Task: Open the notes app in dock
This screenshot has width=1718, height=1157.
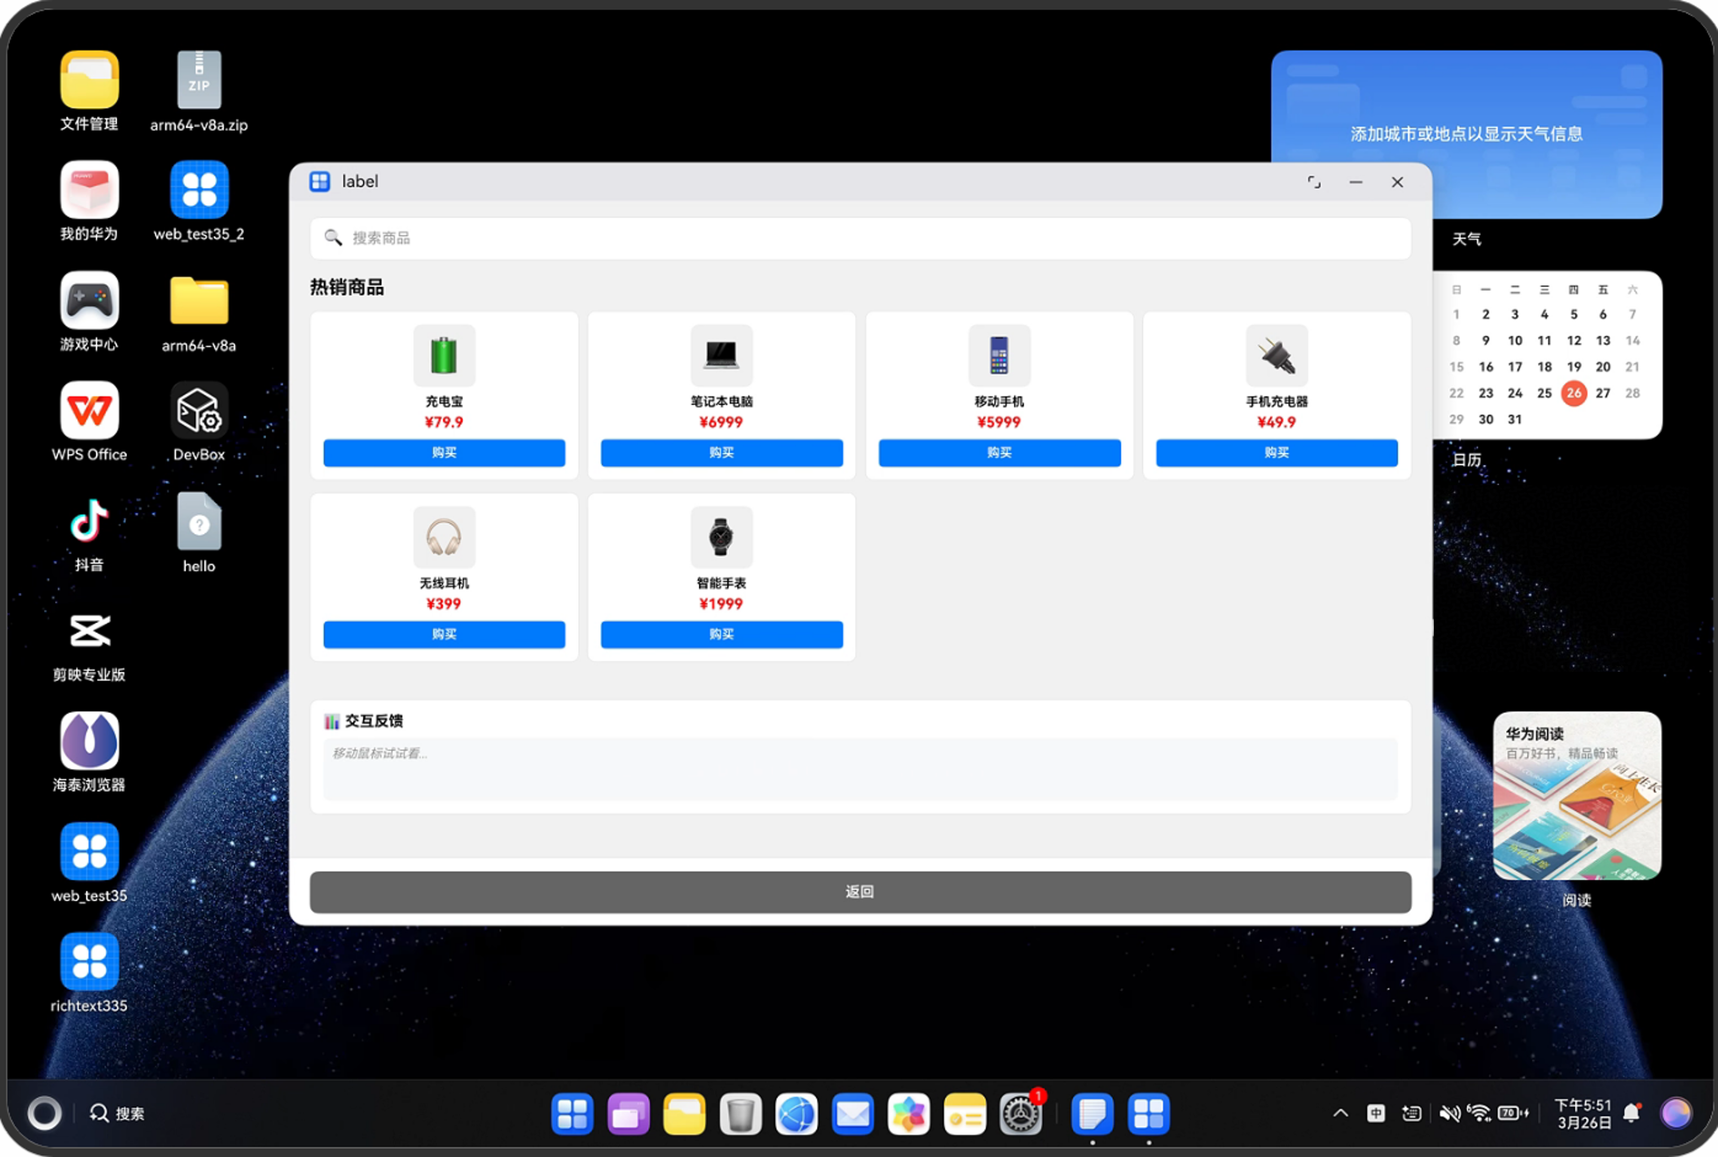Action: point(1092,1114)
